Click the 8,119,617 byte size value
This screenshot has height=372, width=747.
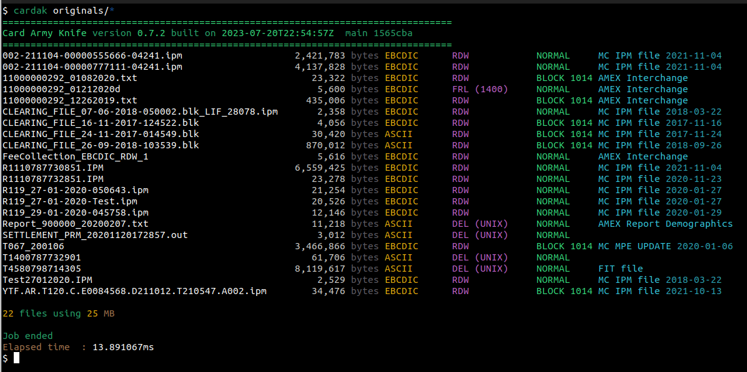319,269
